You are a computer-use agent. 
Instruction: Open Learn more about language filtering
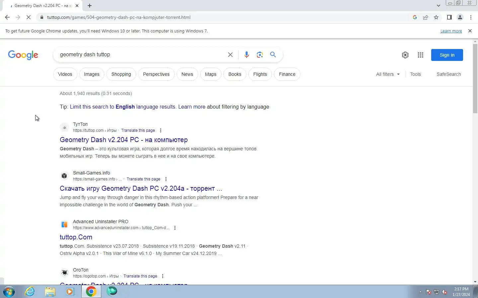pos(192,107)
